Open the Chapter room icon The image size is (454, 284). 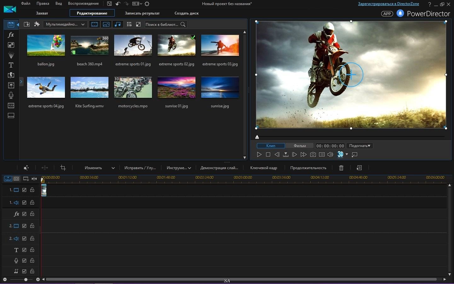(11, 105)
